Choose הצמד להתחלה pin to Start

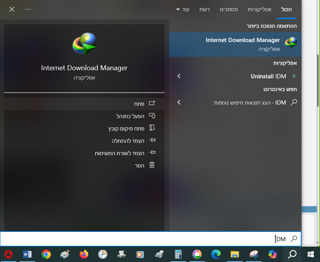coord(84,141)
